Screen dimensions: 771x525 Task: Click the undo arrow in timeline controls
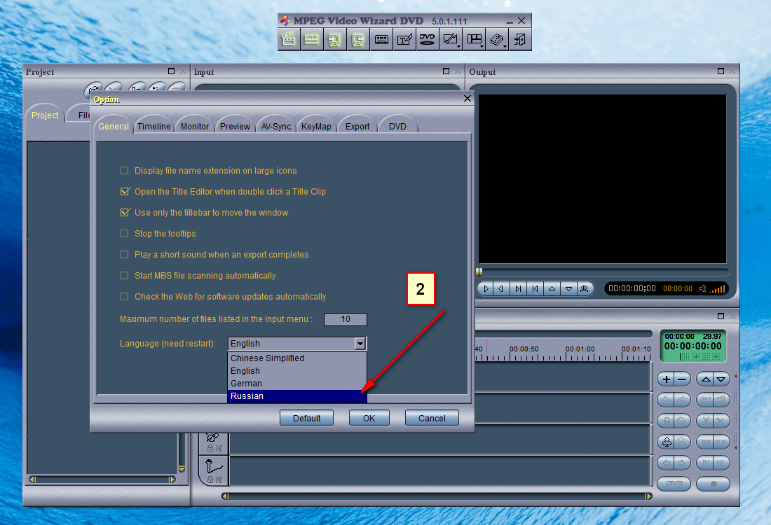tap(667, 400)
